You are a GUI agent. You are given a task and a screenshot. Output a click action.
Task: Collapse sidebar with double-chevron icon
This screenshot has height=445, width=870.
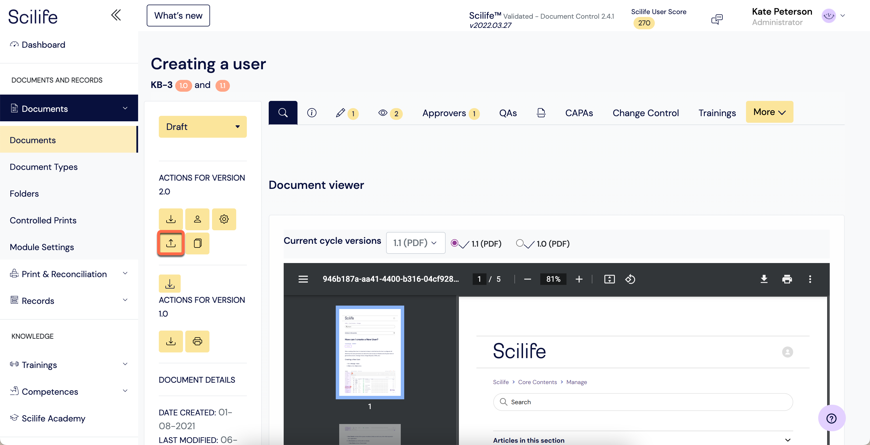(x=116, y=15)
